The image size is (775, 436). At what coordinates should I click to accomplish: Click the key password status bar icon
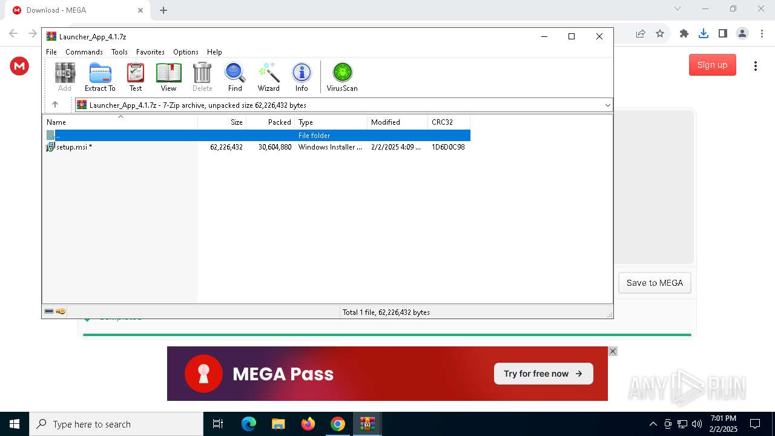click(x=61, y=311)
